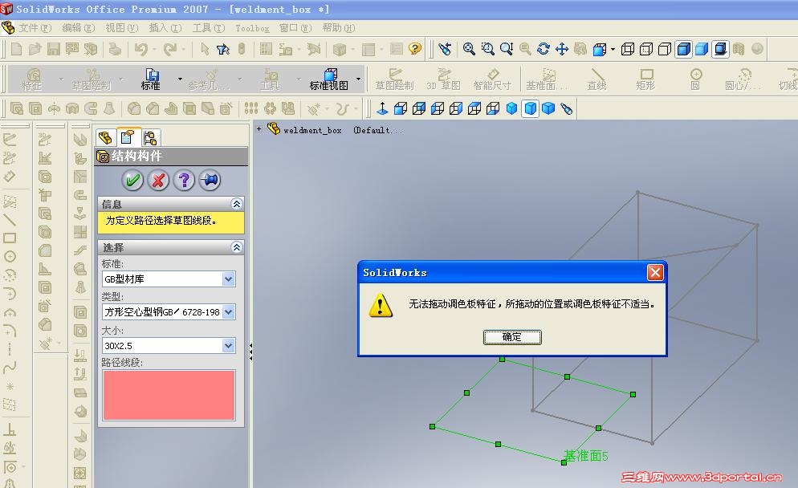Screen dimensions: 798x488
Task: Accept the structural member with green checkmark
Action: (132, 180)
